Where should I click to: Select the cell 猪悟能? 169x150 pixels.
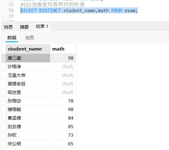coord(28,110)
